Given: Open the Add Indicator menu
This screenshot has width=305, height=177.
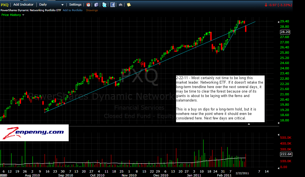Looking at the screenshot, I should 23,4.
